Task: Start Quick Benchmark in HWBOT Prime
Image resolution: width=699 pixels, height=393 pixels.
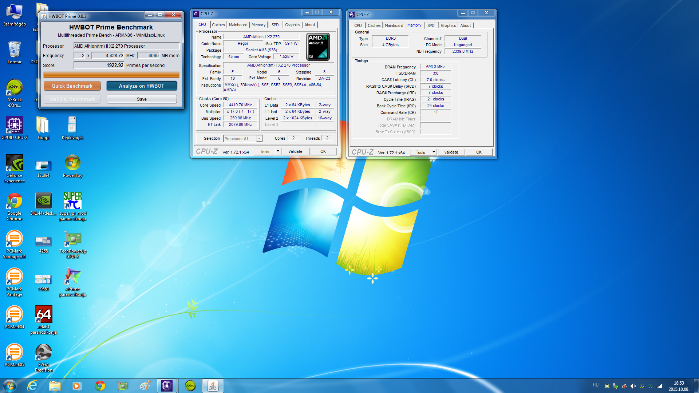Action: point(72,86)
